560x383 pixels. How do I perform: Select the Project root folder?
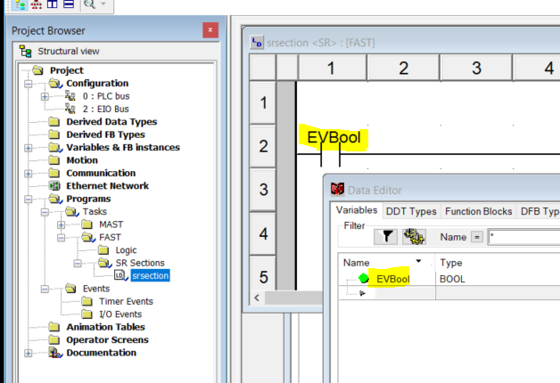(66, 70)
